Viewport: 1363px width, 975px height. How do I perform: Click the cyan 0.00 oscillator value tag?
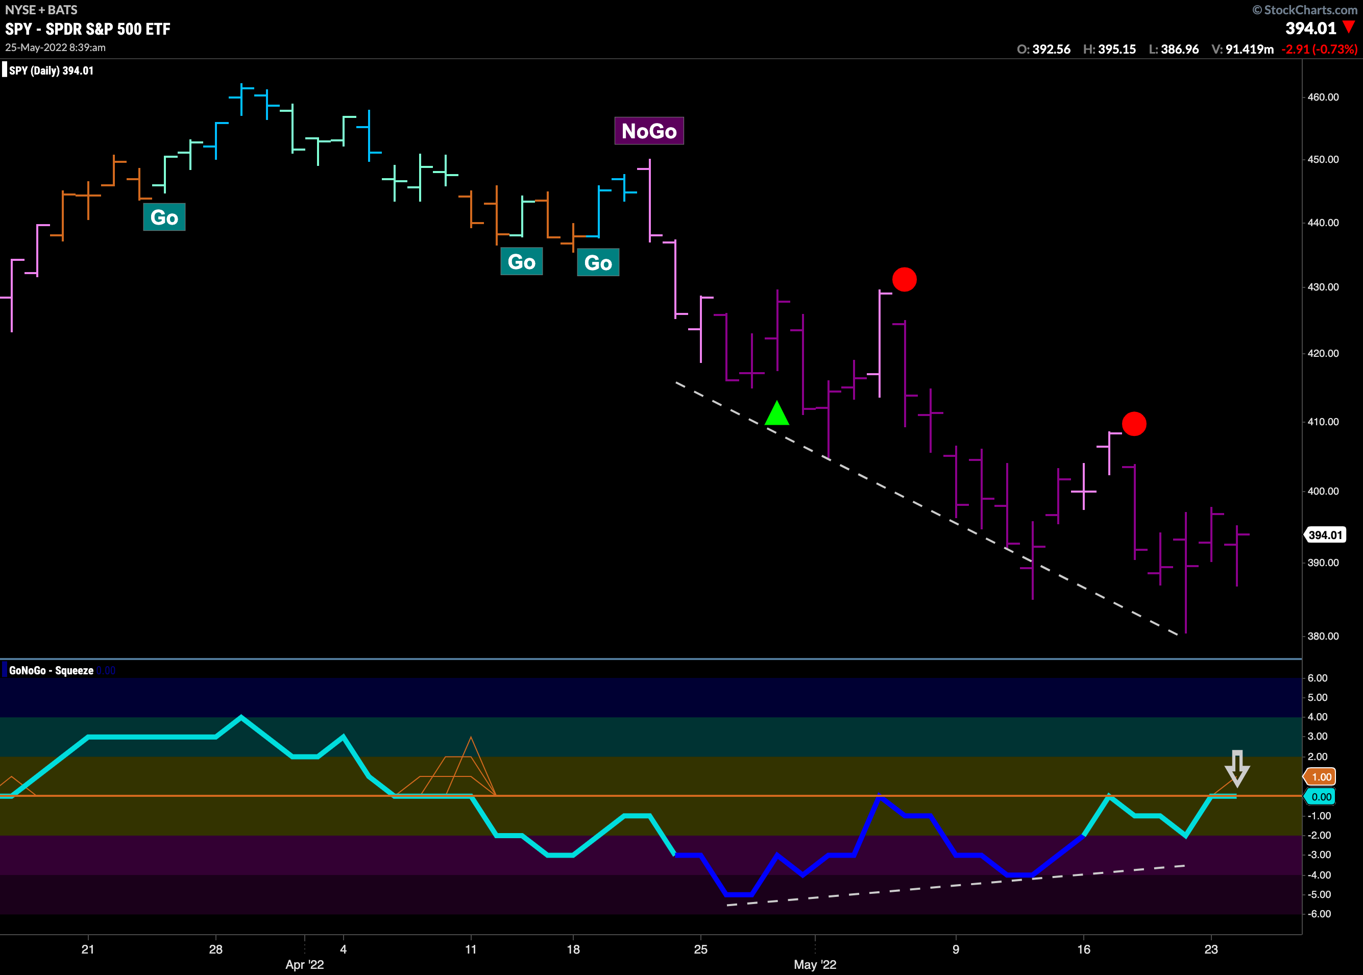tap(1320, 797)
